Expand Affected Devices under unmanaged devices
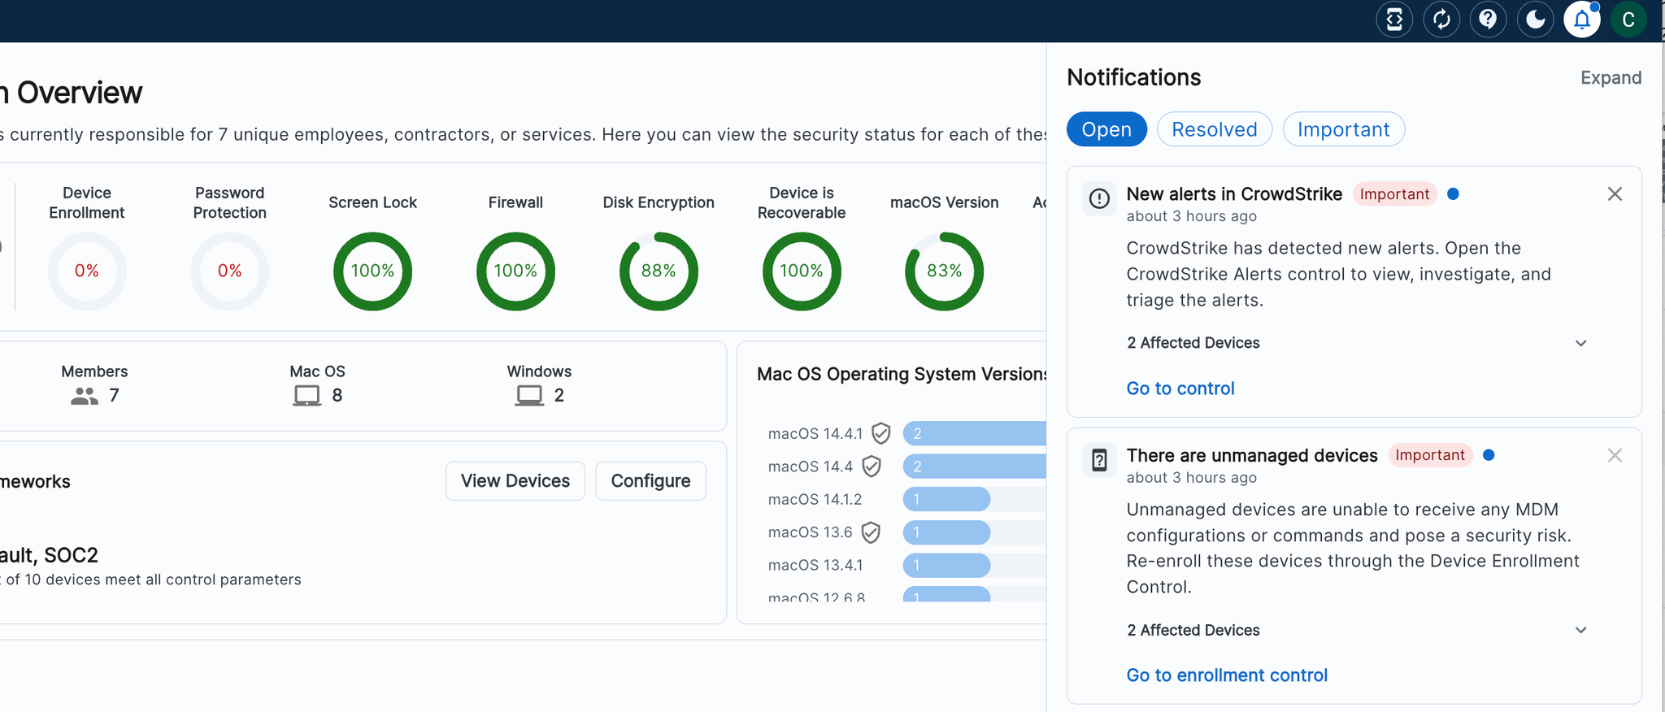 pos(1580,631)
